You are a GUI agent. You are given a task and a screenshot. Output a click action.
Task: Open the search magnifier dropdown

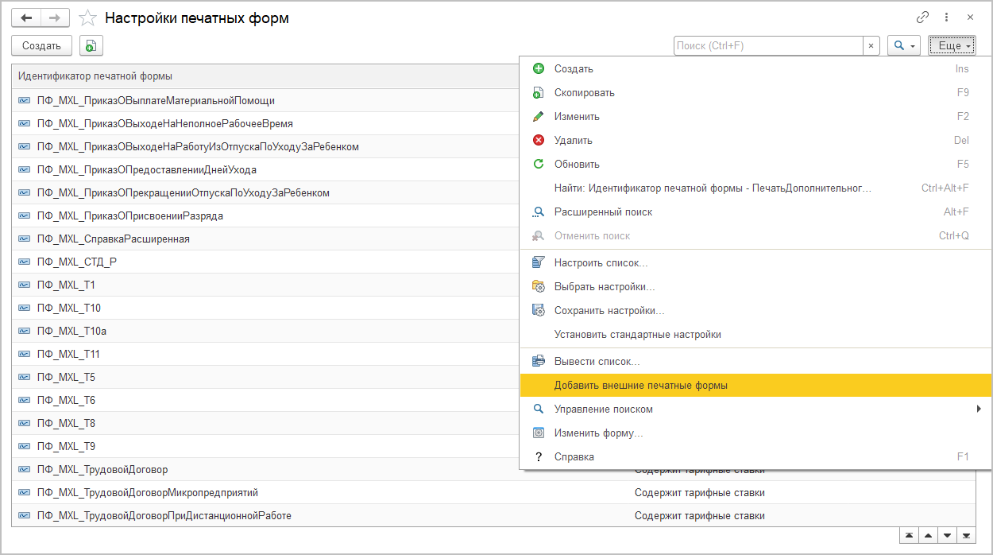click(x=904, y=46)
